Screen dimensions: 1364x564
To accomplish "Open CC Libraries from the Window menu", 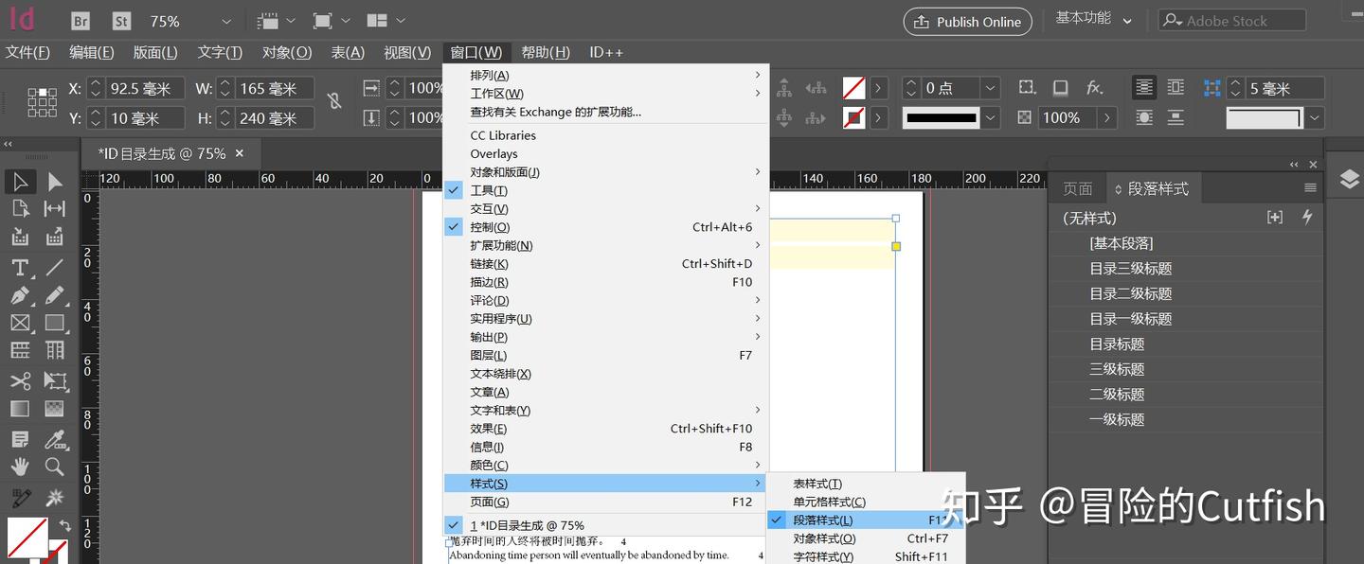I will pos(502,135).
